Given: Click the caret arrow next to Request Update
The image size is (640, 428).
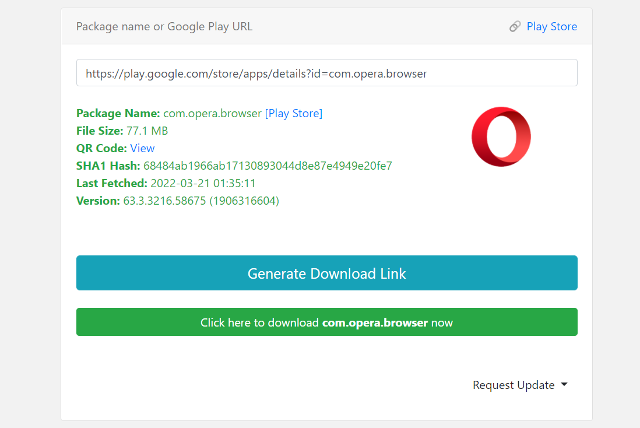Looking at the screenshot, I should 564,385.
